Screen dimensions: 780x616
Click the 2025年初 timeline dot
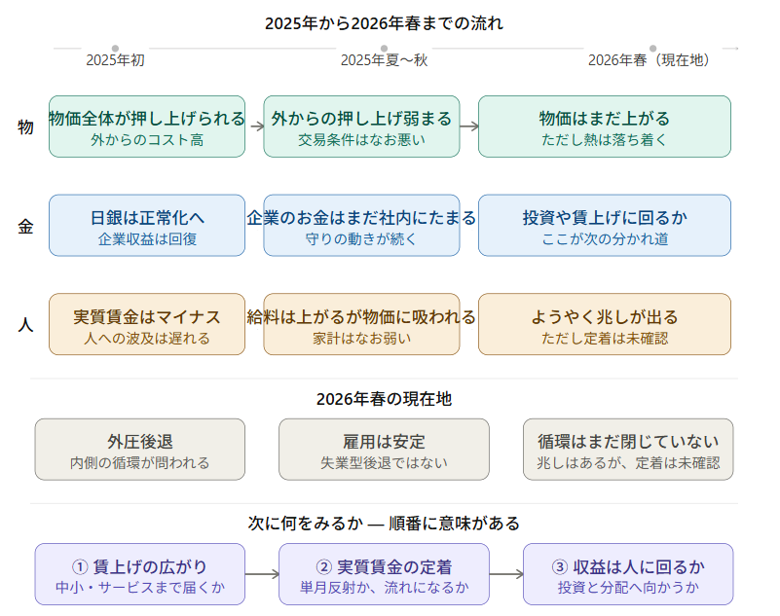click(115, 48)
